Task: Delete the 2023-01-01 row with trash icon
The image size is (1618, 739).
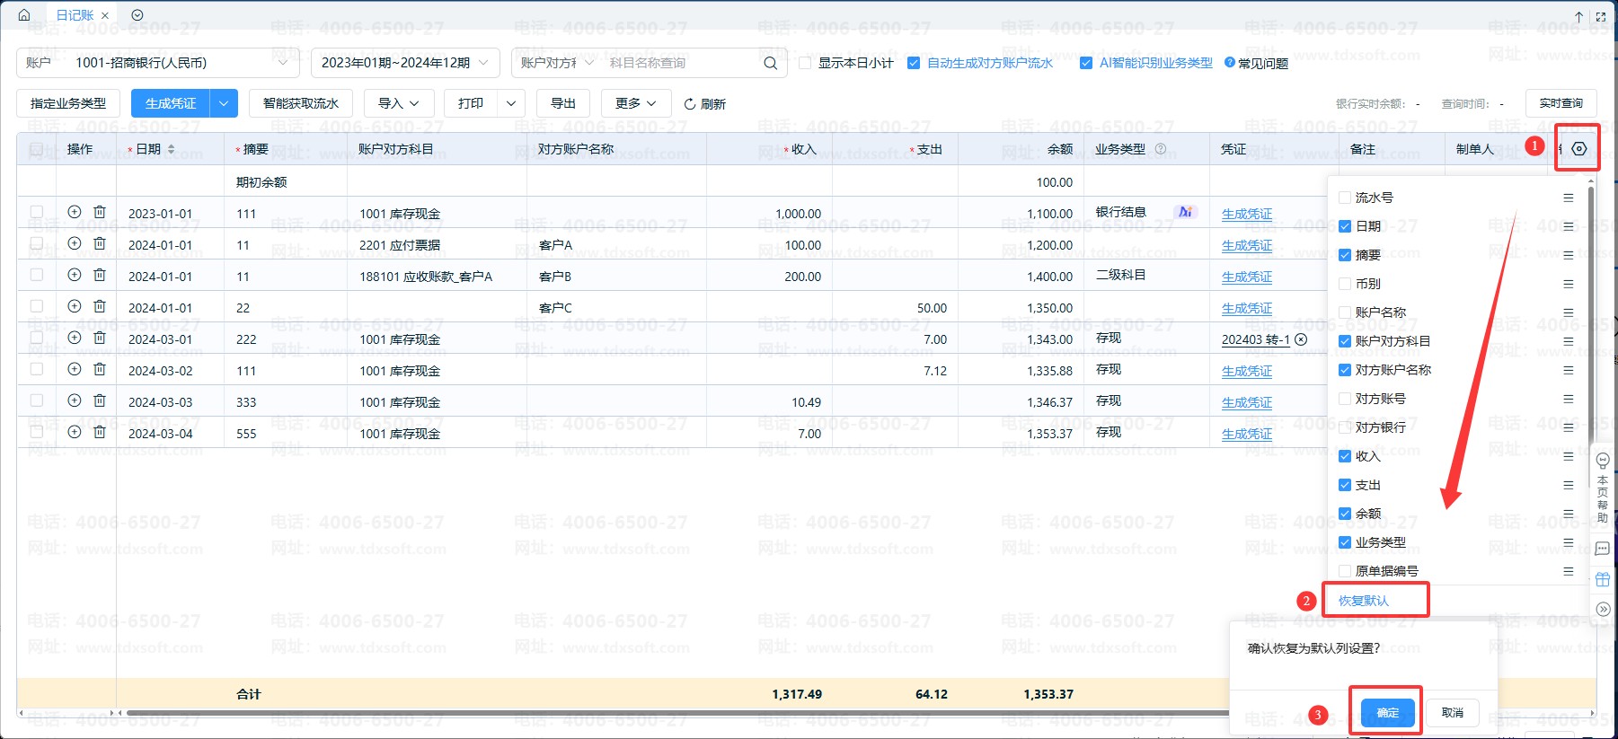Action: click(x=100, y=213)
